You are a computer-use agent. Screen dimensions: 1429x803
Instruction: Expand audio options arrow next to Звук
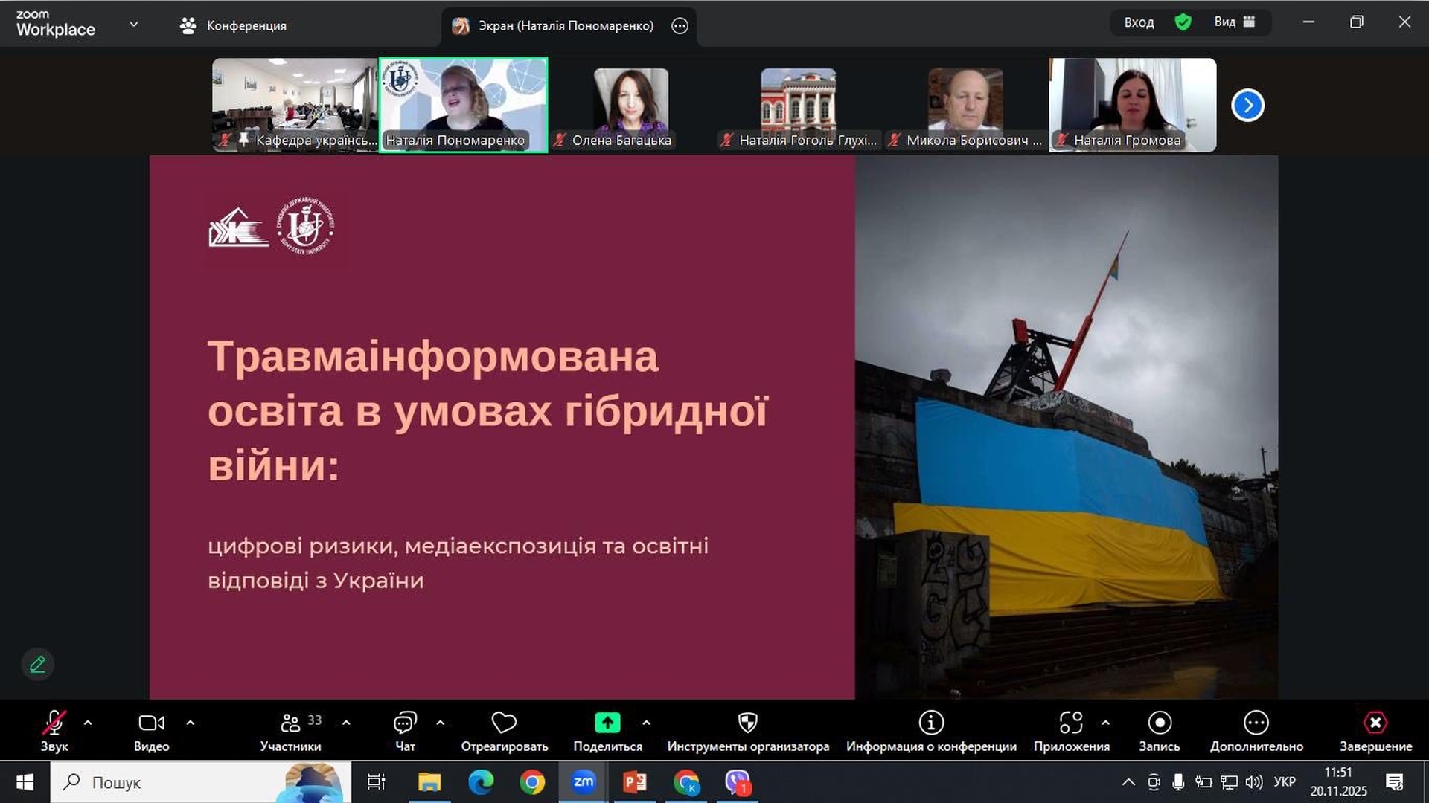(x=88, y=723)
